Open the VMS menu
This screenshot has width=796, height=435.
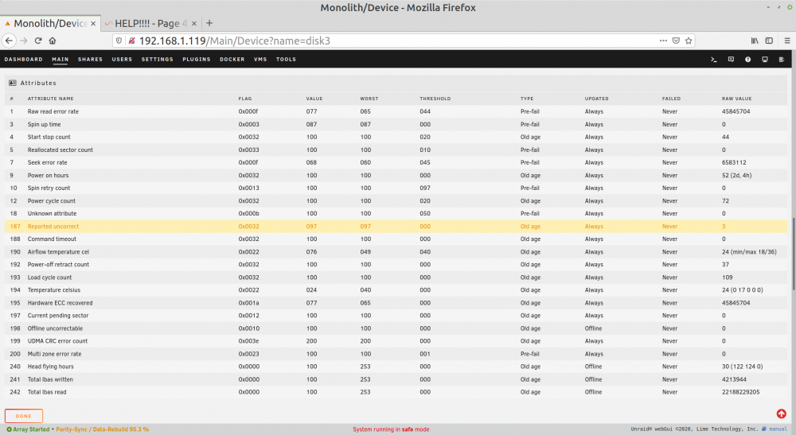(260, 60)
